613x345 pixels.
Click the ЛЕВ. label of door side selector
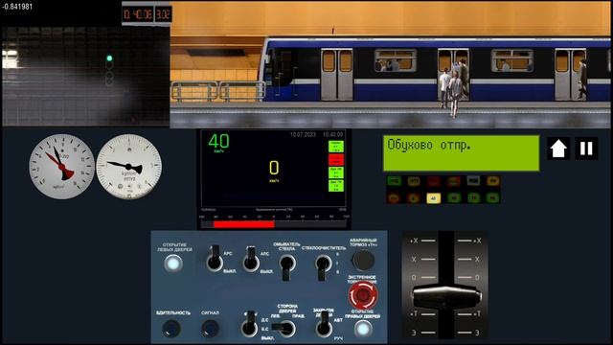275,315
